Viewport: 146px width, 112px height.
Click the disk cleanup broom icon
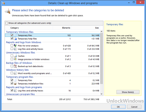click(8, 11)
